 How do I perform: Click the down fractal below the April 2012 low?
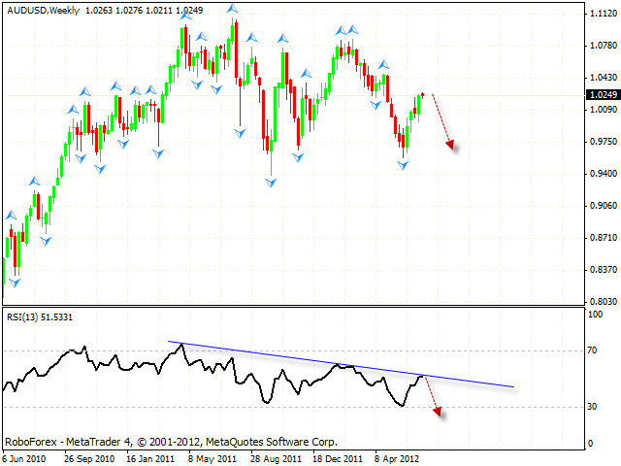click(403, 166)
